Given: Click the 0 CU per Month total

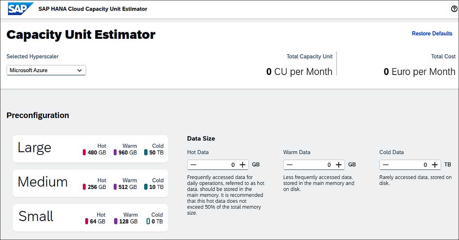Looking at the screenshot, I should coord(299,72).
